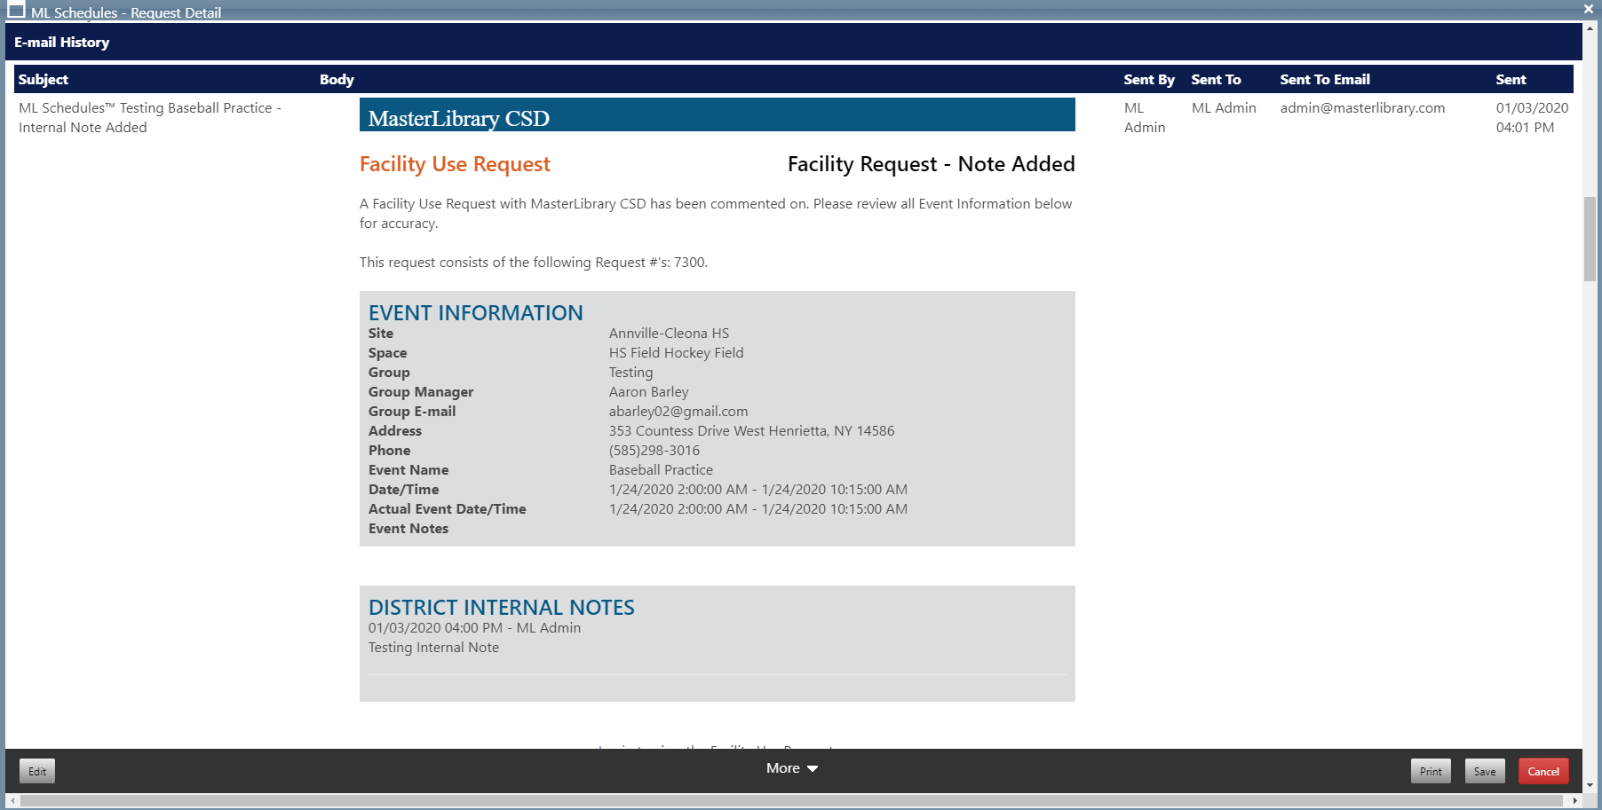Click abarley02@gmail.com group e-mail

pos(678,411)
